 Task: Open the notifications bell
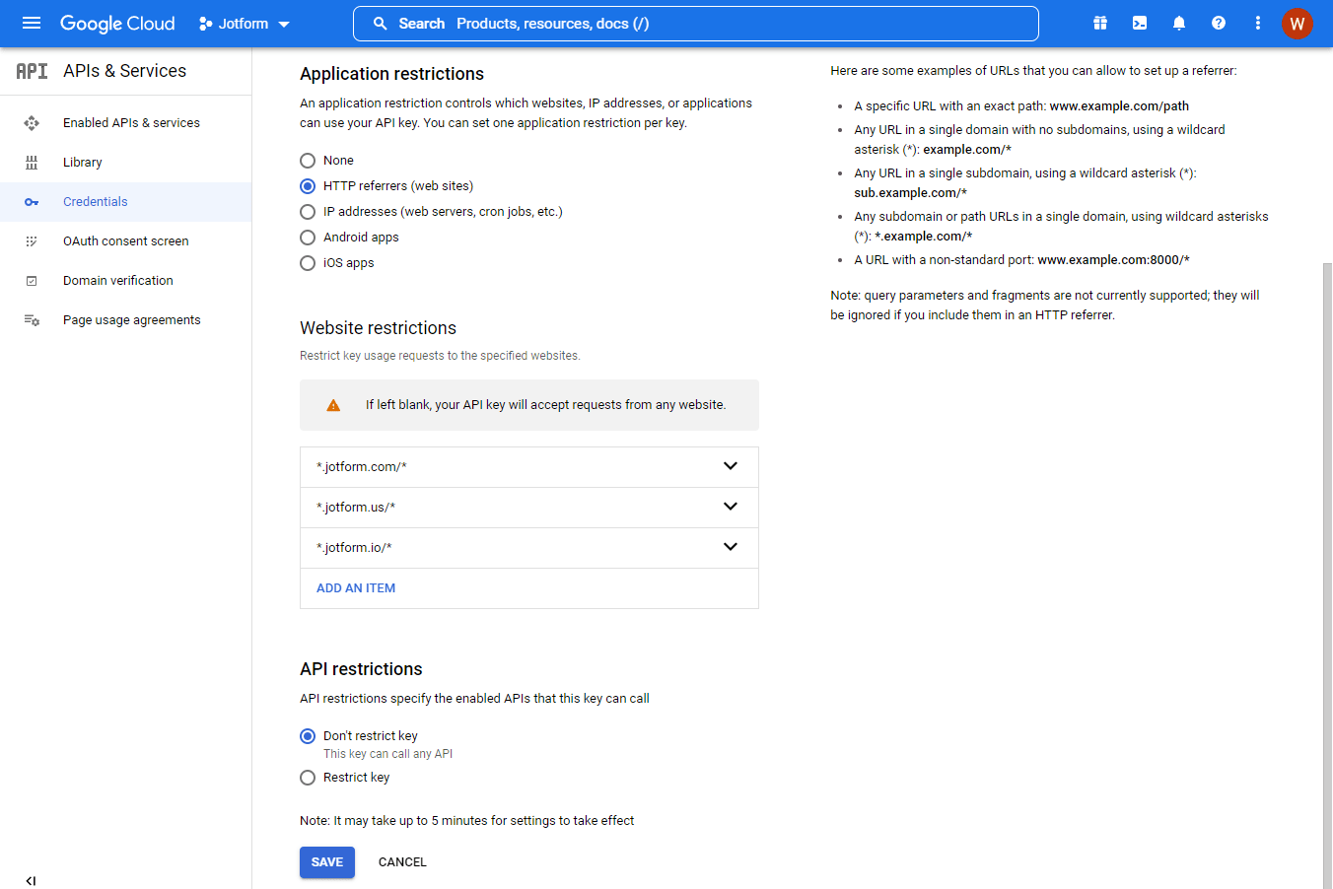tap(1179, 23)
